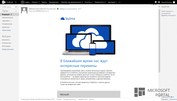177x101 pixels.
Task: Click the magnifier search icon
Action: coord(16,7)
